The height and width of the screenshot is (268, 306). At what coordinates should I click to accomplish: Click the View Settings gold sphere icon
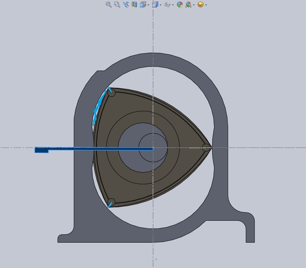point(201,4)
